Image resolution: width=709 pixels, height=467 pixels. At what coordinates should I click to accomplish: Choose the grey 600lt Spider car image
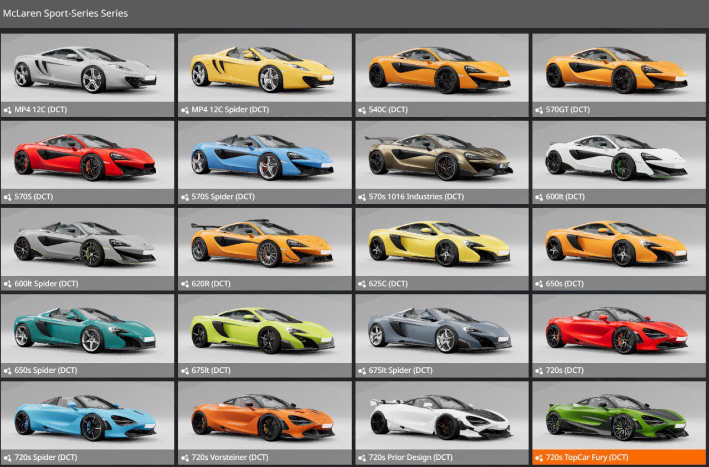pyautogui.click(x=87, y=243)
